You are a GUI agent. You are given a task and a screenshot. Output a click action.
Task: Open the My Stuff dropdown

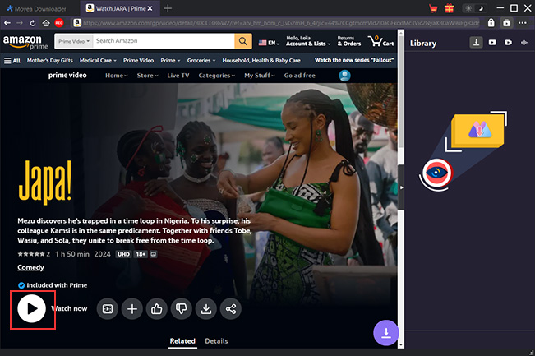tap(259, 76)
